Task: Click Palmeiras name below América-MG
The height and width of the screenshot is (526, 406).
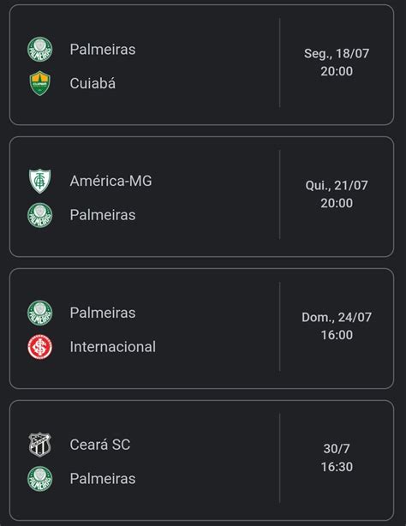Action: tap(103, 215)
